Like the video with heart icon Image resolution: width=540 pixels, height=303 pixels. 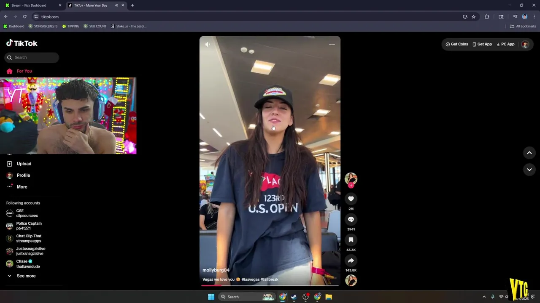tap(351, 199)
